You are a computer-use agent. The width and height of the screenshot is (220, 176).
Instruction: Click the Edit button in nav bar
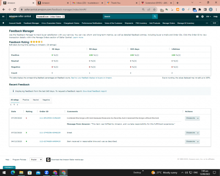tap(214, 23)
